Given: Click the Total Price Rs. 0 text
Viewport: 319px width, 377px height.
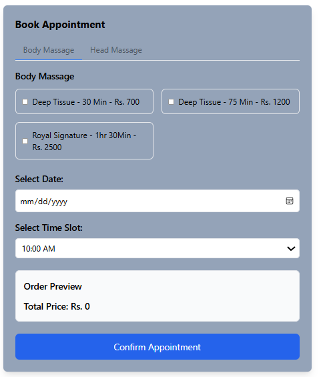Looking at the screenshot, I should pos(57,306).
